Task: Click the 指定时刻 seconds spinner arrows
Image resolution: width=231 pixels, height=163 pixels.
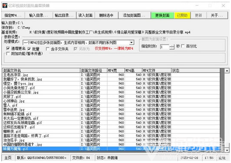Action: point(172,47)
